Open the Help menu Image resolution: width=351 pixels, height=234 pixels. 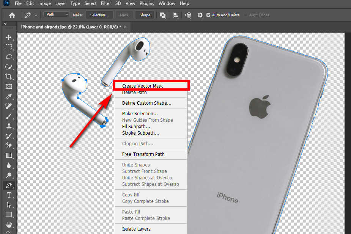(x=184, y=3)
